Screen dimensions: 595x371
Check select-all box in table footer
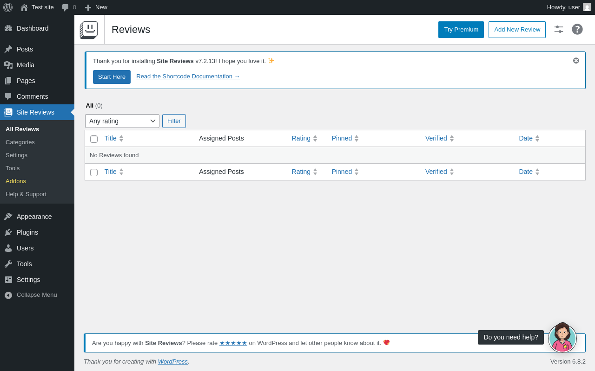[94, 173]
